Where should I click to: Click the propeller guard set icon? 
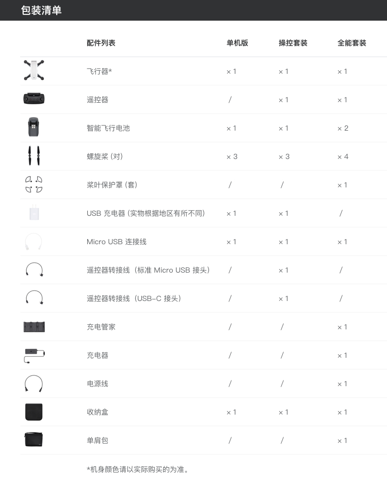pos(34,184)
